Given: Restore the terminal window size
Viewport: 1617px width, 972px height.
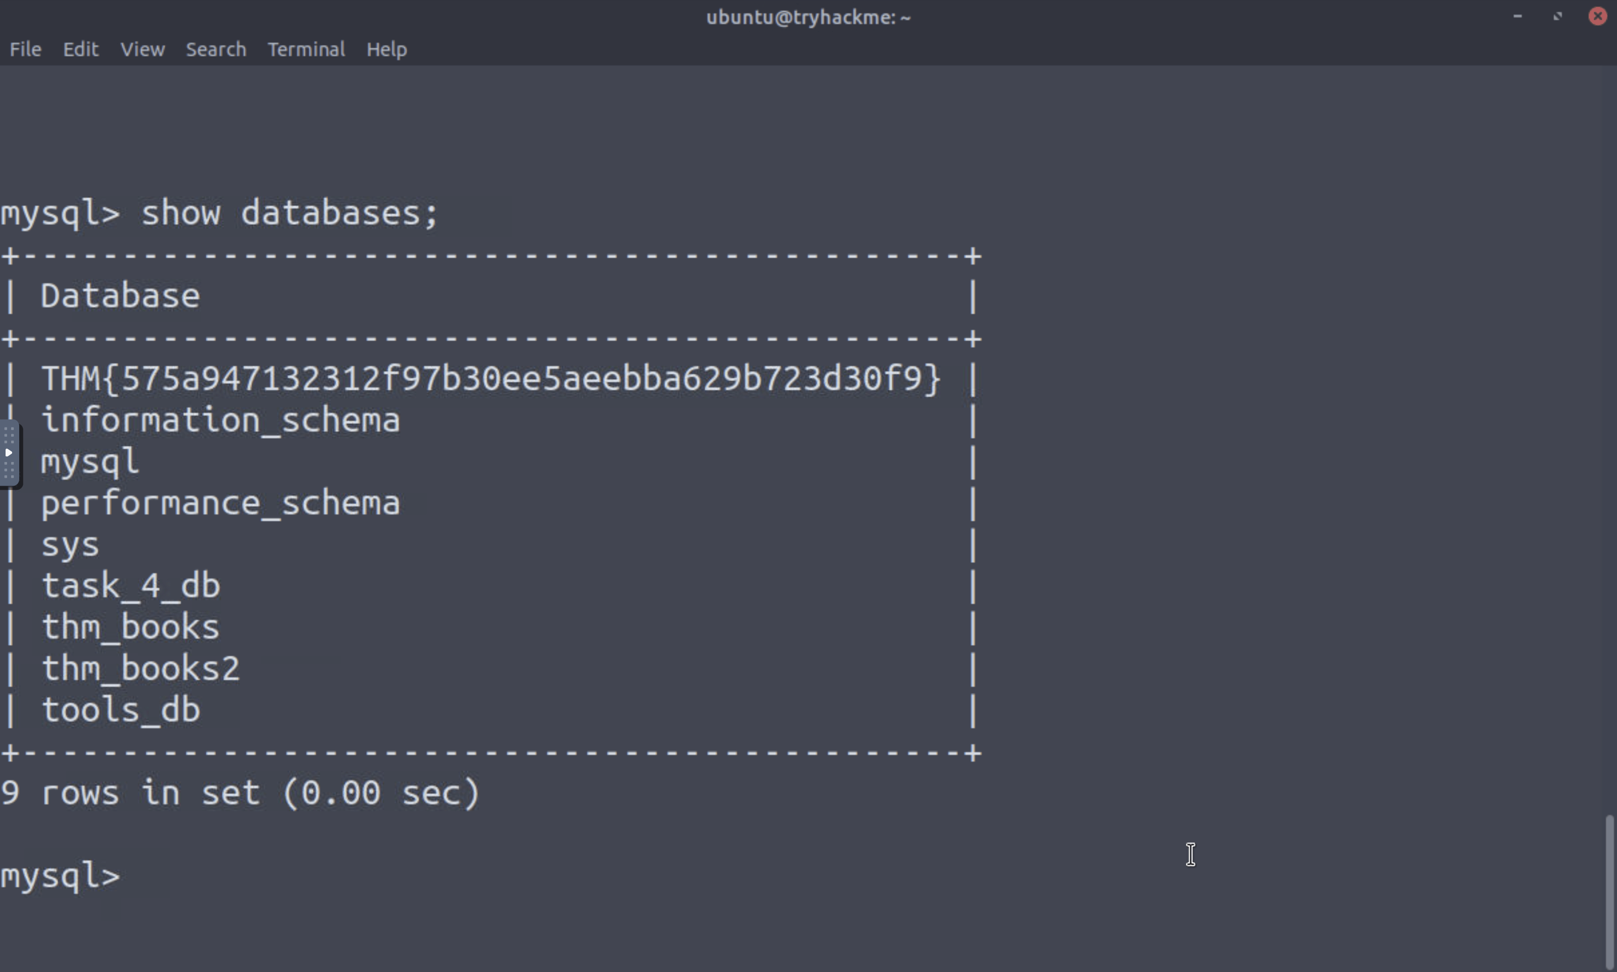Looking at the screenshot, I should pyautogui.click(x=1557, y=16).
